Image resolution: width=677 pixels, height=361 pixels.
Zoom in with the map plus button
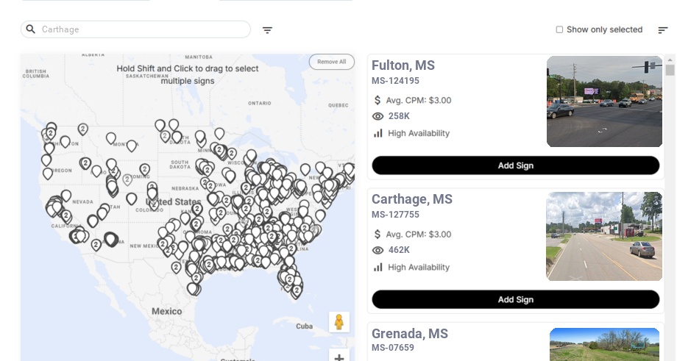pos(339,357)
